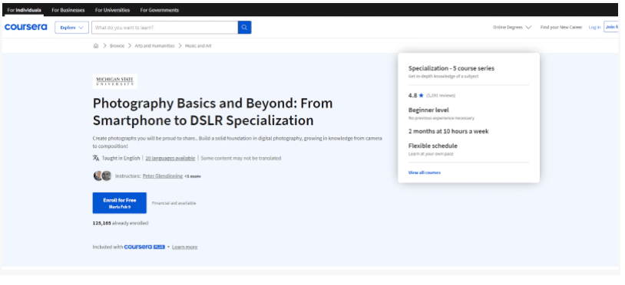Viewport: 625px width, 285px height.
Task: Open instructor Peter Glendinning's profile
Action: (x=163, y=175)
